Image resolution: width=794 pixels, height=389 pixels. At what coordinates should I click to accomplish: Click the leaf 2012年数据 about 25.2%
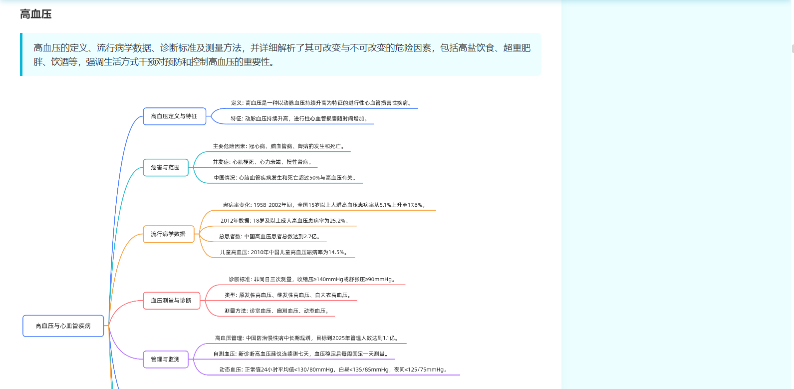coord(285,221)
